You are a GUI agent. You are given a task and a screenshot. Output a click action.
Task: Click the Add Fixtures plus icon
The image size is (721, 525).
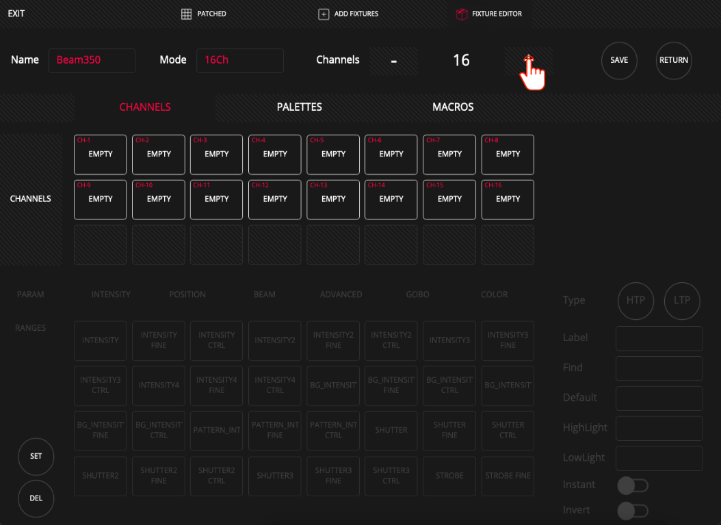tap(324, 14)
